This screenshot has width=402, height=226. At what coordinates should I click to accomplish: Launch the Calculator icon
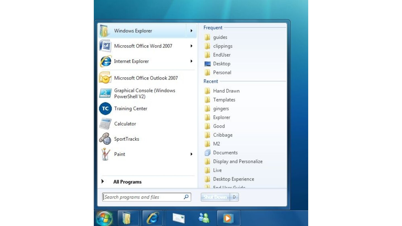(x=105, y=124)
